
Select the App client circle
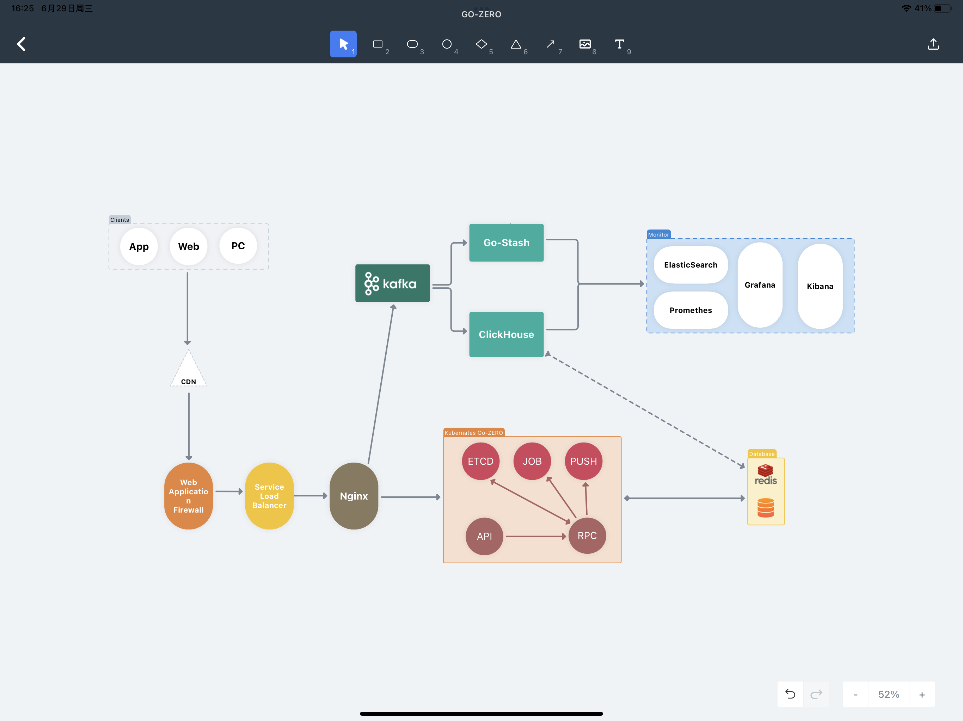139,246
